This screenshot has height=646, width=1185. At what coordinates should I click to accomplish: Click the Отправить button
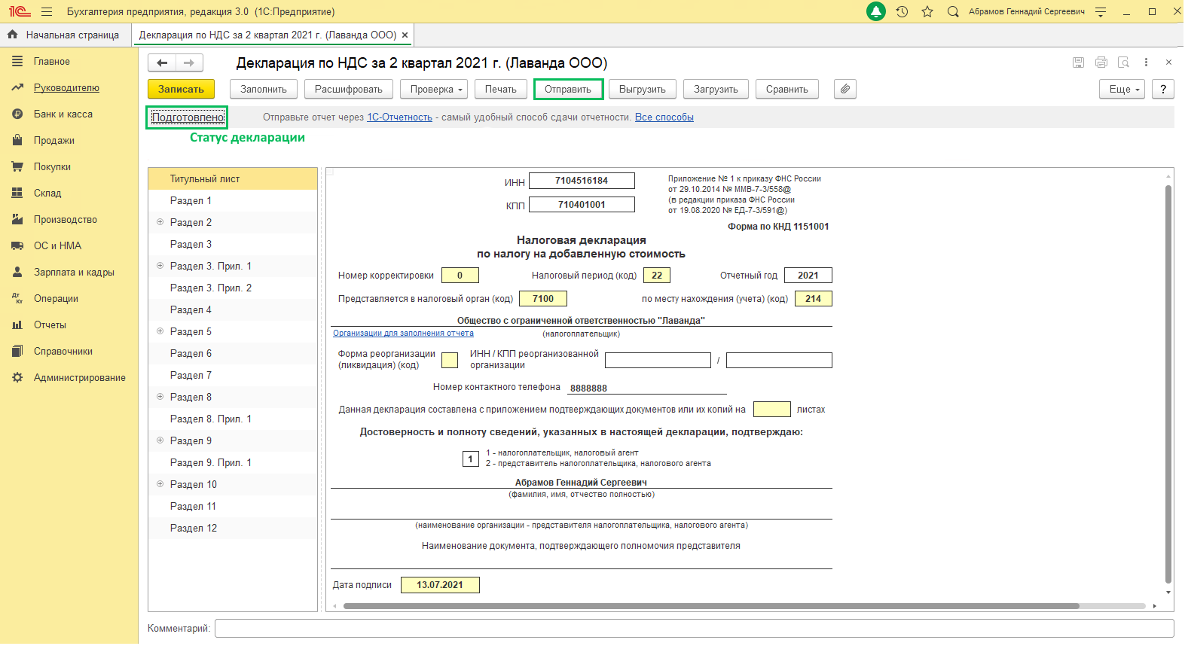pyautogui.click(x=568, y=89)
